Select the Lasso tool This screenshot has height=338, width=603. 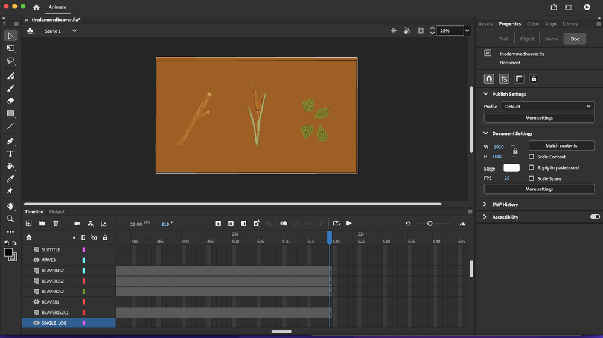click(10, 61)
